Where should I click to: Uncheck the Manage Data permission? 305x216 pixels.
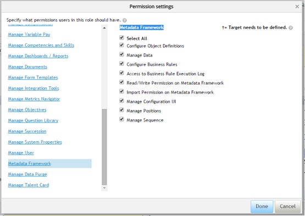121,54
